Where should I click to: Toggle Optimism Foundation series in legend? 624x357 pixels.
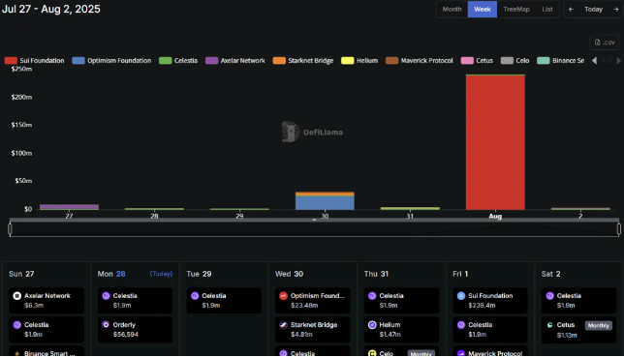click(x=111, y=60)
